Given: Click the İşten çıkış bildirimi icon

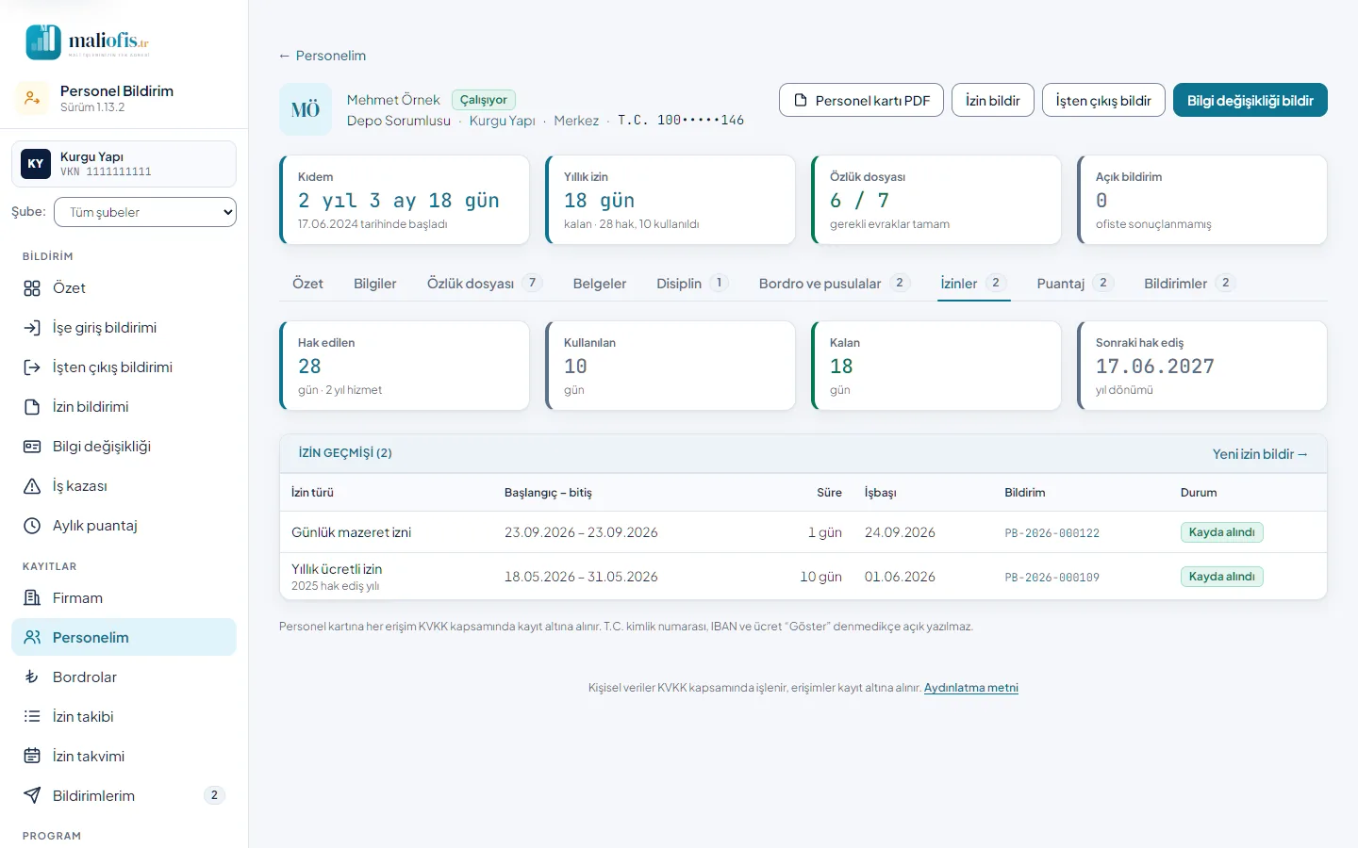Looking at the screenshot, I should (x=32, y=367).
